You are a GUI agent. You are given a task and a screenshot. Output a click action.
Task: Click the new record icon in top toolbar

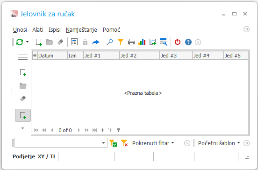pos(39,42)
